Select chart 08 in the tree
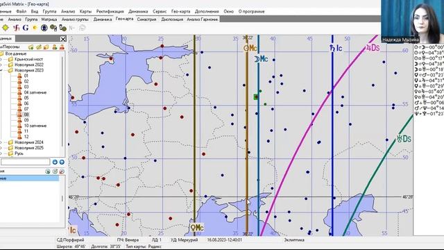The width and height of the screenshot is (444, 250). tap(26, 115)
